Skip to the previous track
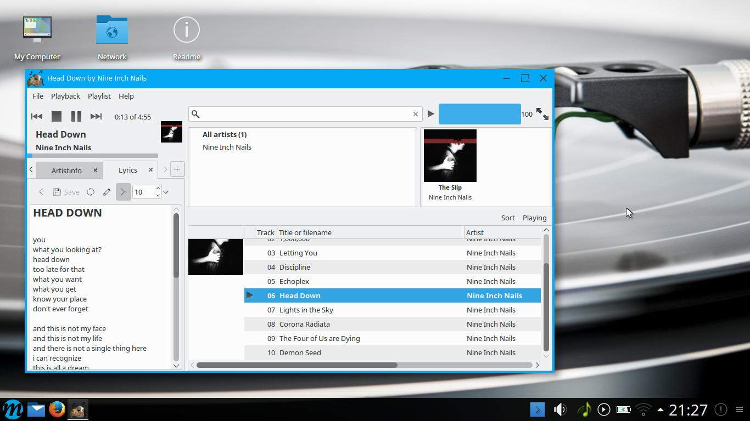Screen dimensions: 750x421 (37, 116)
